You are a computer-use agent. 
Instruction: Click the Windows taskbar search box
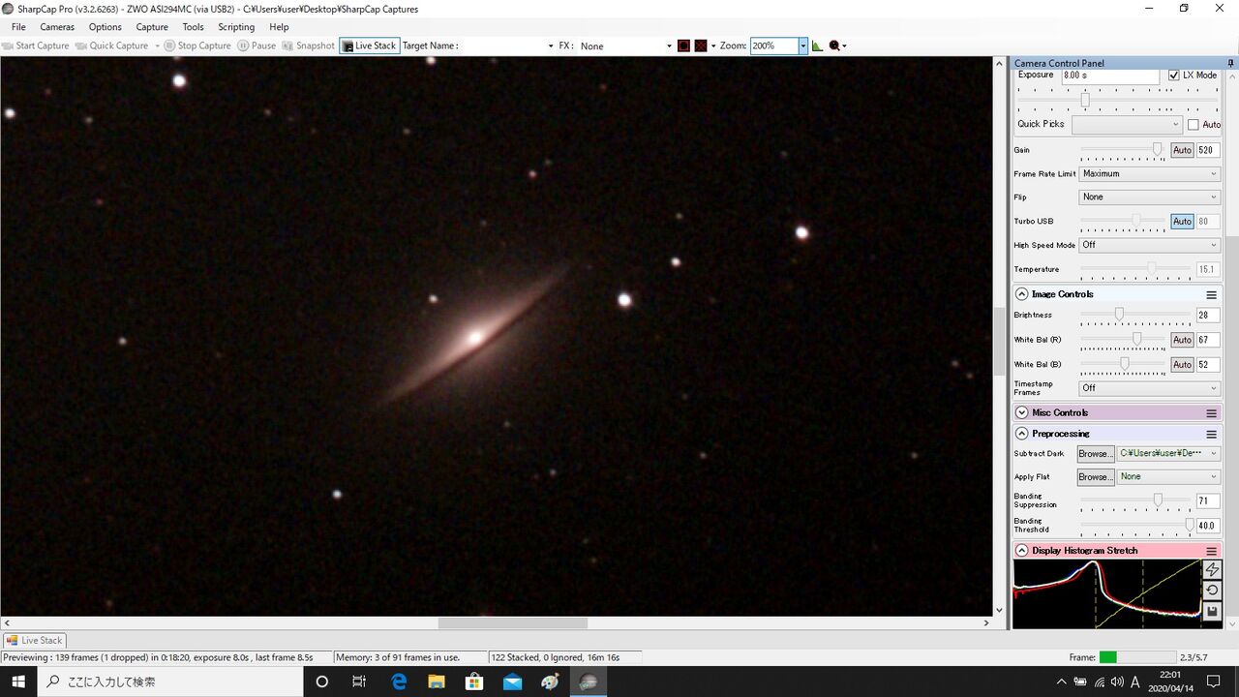pyautogui.click(x=170, y=682)
